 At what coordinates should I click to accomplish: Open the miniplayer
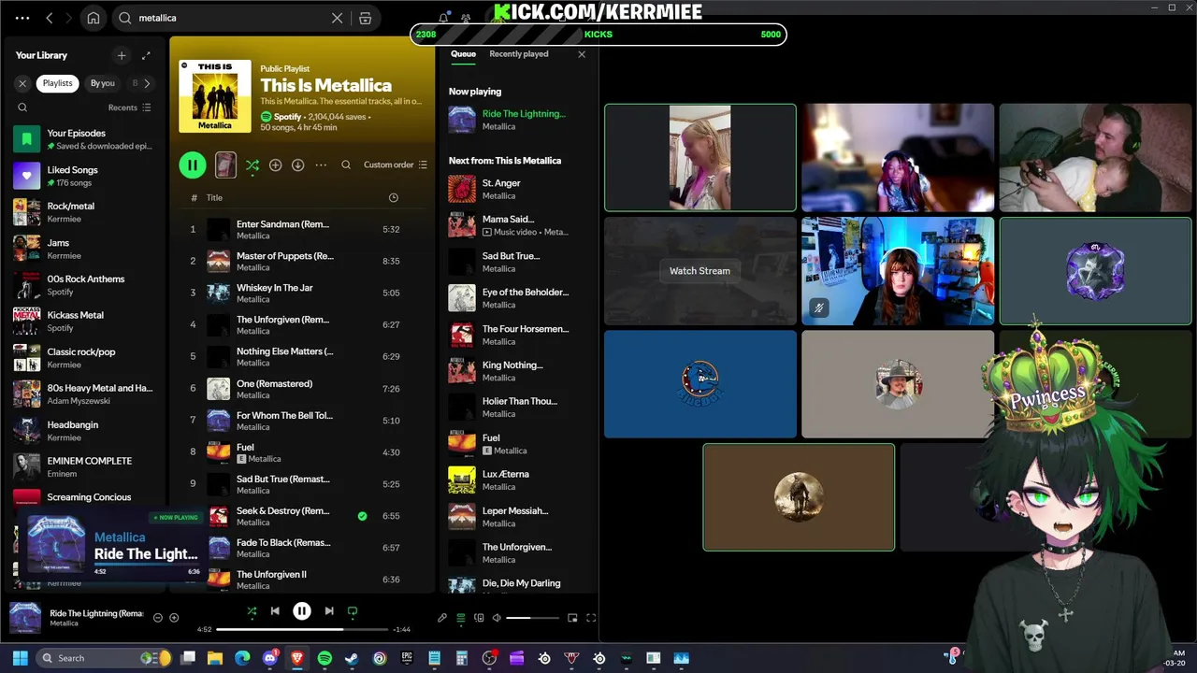coord(572,618)
